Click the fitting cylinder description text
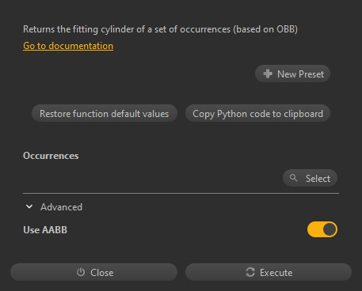Image resolution: width=362 pixels, height=291 pixels. 160,29
